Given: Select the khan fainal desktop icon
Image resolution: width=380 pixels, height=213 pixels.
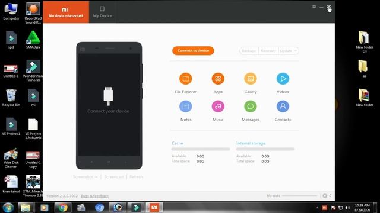Looking at the screenshot, I should pyautogui.click(x=11, y=184).
